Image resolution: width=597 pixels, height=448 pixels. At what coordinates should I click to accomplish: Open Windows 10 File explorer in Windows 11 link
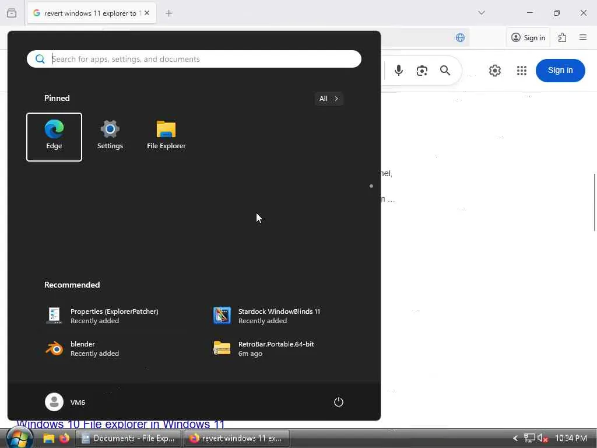(x=120, y=424)
